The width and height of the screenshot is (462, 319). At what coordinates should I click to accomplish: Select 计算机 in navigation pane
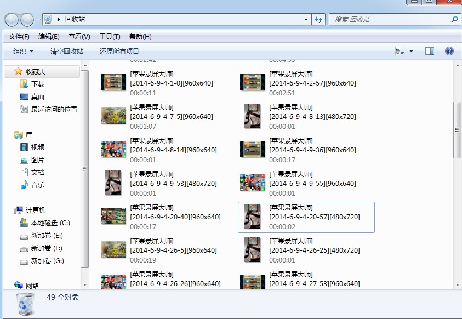point(36,210)
